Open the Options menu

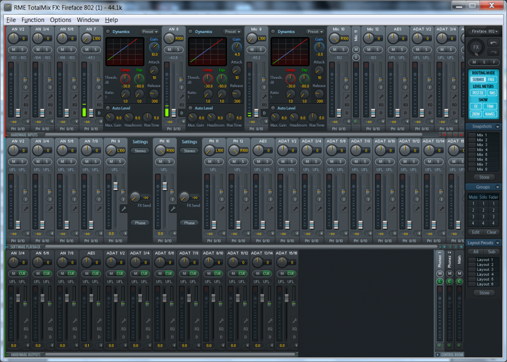click(x=60, y=20)
